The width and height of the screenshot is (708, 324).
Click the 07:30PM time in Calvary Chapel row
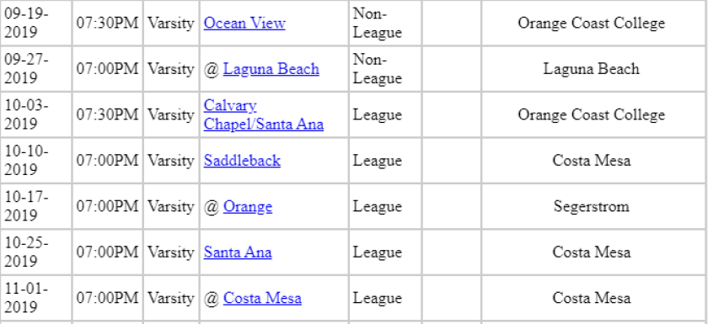point(108,114)
